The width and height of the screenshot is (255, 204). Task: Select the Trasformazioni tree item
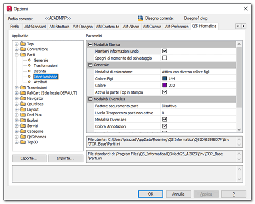pos(46,65)
